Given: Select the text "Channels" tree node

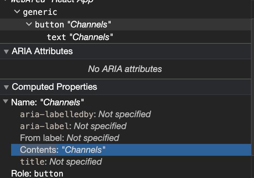Looking at the screenshot, I should pos(80,37).
